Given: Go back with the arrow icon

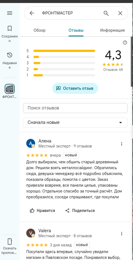Looking at the screenshot, I should pos(32,13).
